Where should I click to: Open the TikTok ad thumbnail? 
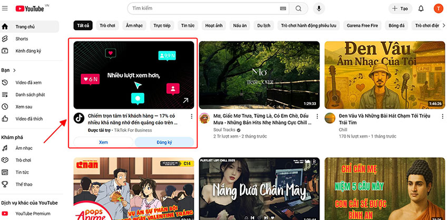pyautogui.click(x=134, y=75)
